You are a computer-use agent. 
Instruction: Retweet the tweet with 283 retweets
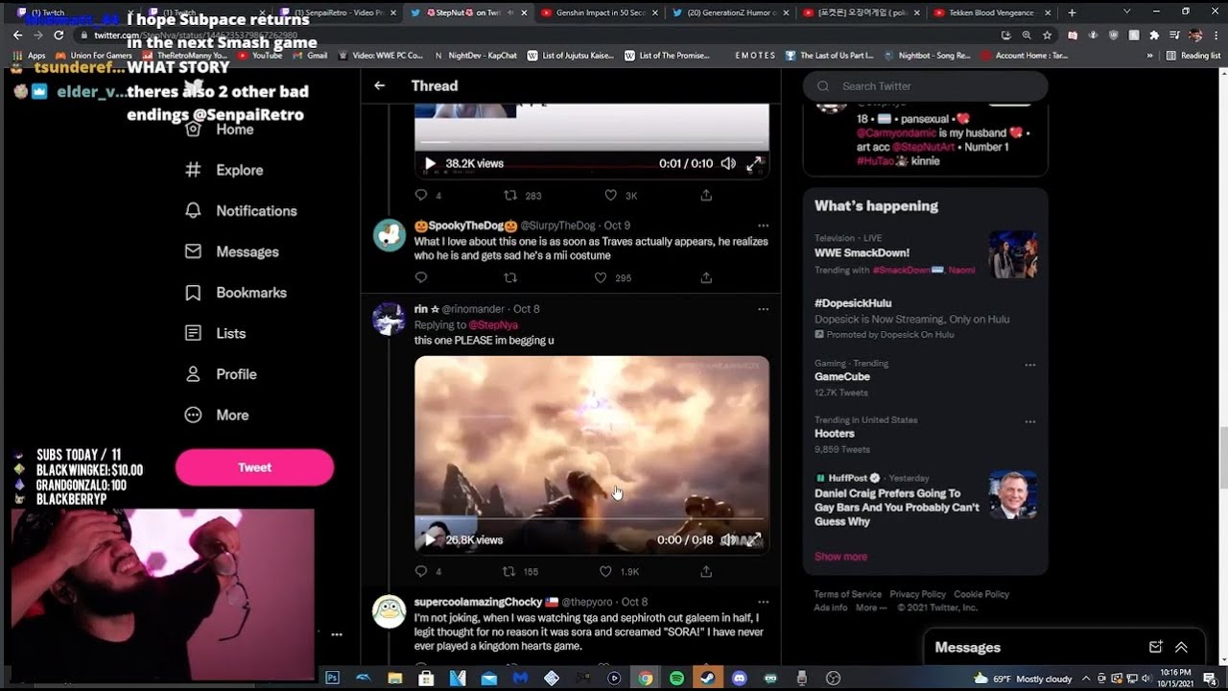pyautogui.click(x=510, y=195)
